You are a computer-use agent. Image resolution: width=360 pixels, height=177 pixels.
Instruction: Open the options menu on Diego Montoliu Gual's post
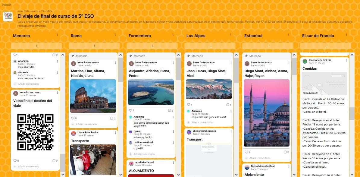coord(289,167)
